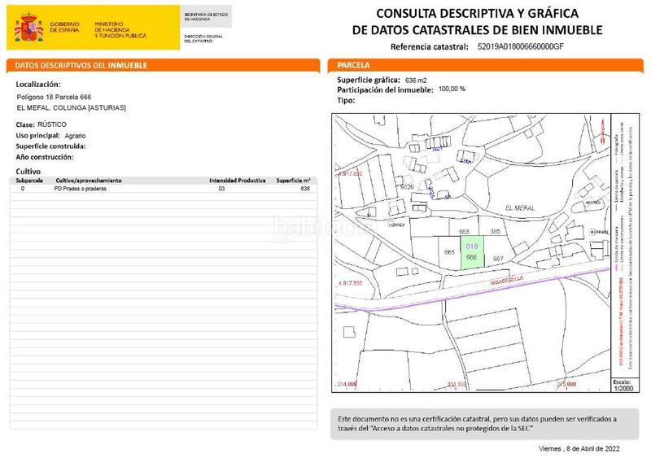Click the 'Año construcción:' label

pos(45,157)
